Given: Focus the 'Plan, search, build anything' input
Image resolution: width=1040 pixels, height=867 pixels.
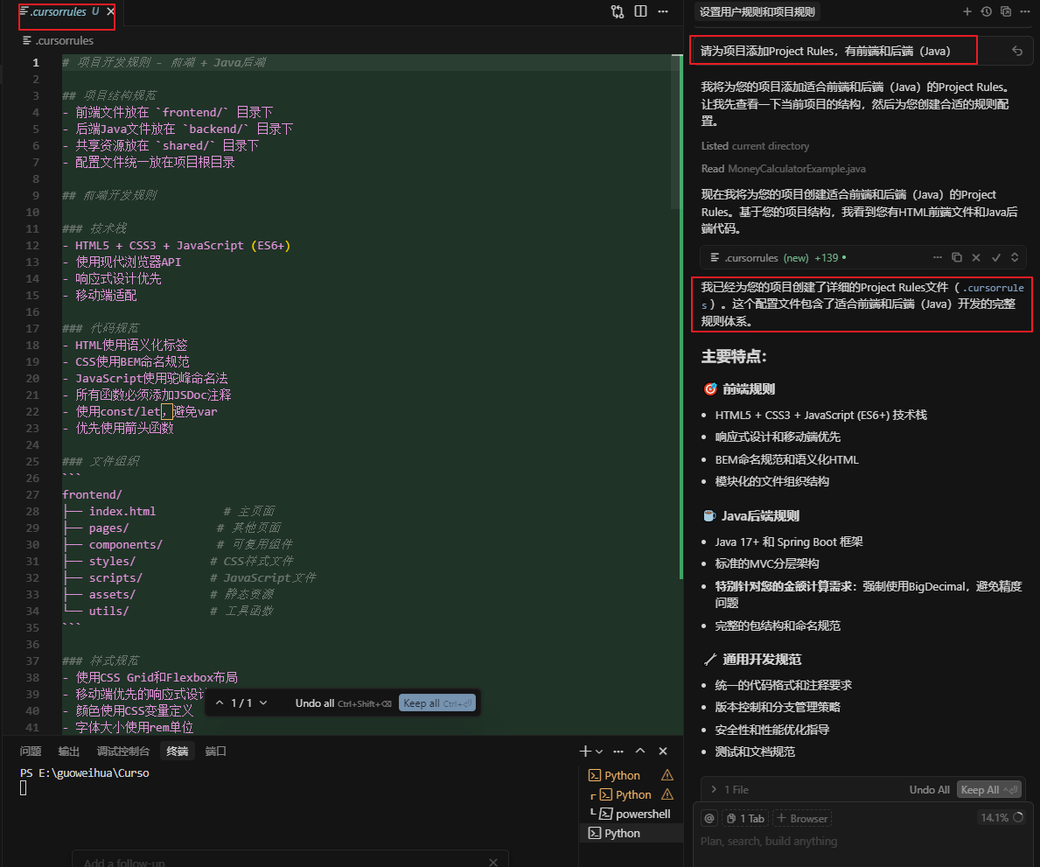Looking at the screenshot, I should (x=862, y=841).
